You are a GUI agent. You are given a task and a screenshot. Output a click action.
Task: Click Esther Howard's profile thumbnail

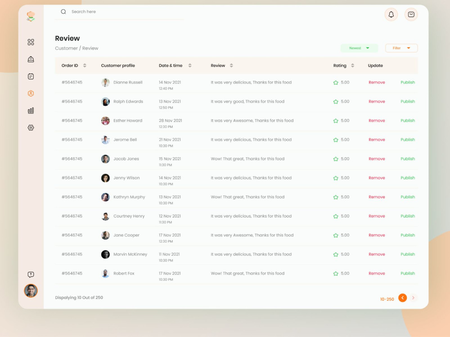[x=105, y=120]
